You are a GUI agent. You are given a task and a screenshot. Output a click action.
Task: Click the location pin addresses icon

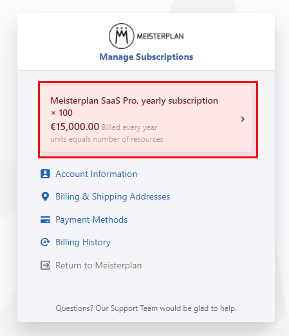coord(45,196)
